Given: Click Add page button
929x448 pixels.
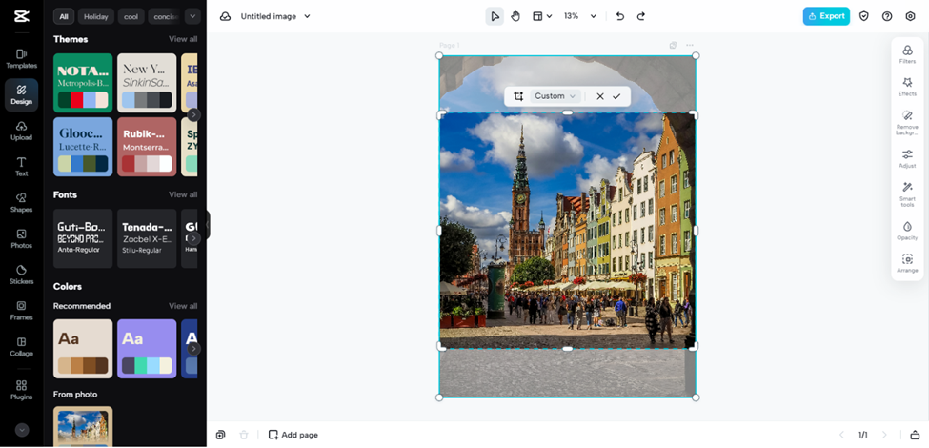Looking at the screenshot, I should pyautogui.click(x=293, y=435).
